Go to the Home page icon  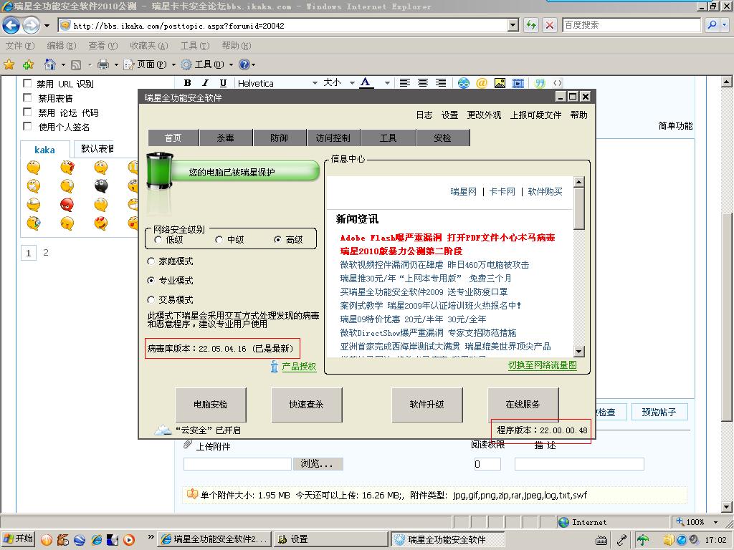[x=50, y=64]
